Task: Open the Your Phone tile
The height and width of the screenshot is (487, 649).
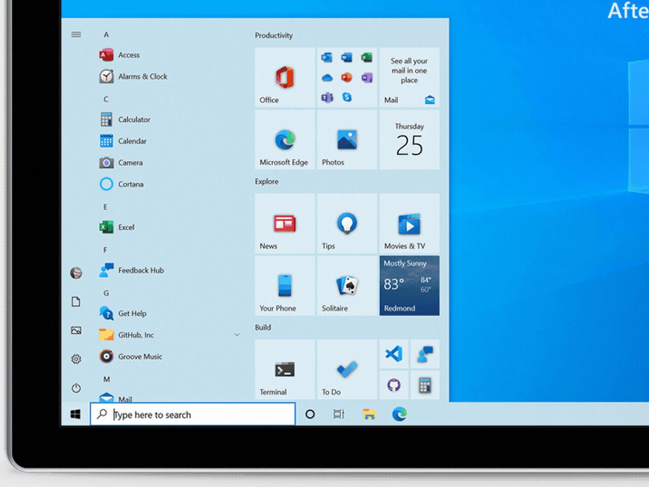Action: (285, 286)
